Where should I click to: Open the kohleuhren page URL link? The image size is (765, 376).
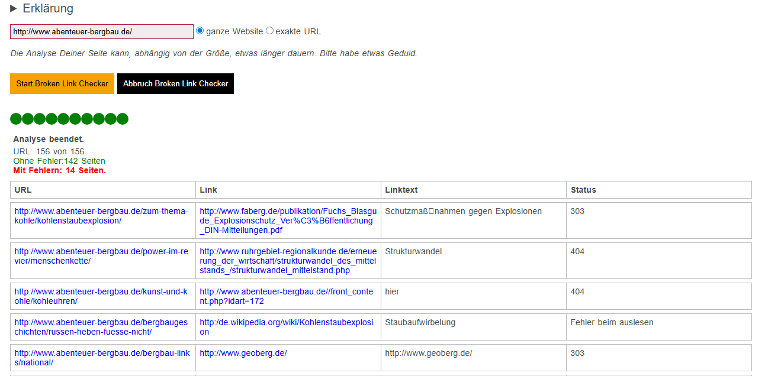(x=101, y=296)
